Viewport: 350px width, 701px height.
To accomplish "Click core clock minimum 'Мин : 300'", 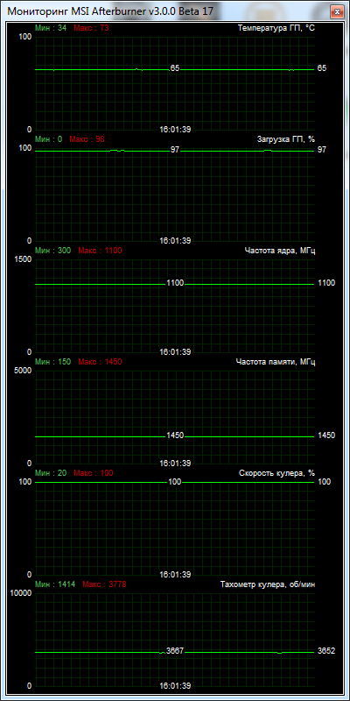I will (52, 251).
